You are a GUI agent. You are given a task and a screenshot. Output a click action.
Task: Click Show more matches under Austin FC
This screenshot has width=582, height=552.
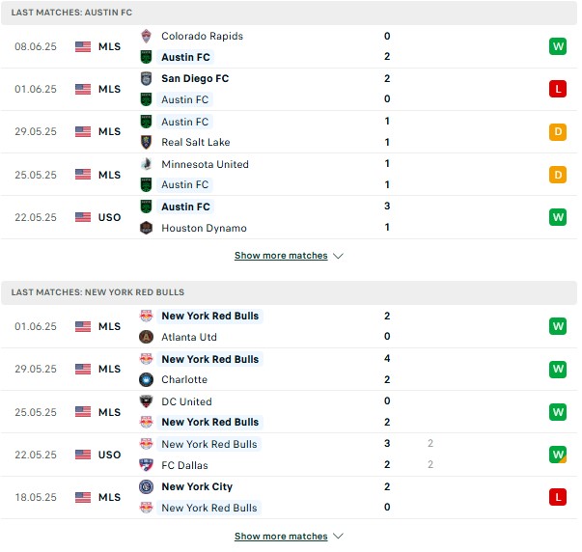coord(281,256)
